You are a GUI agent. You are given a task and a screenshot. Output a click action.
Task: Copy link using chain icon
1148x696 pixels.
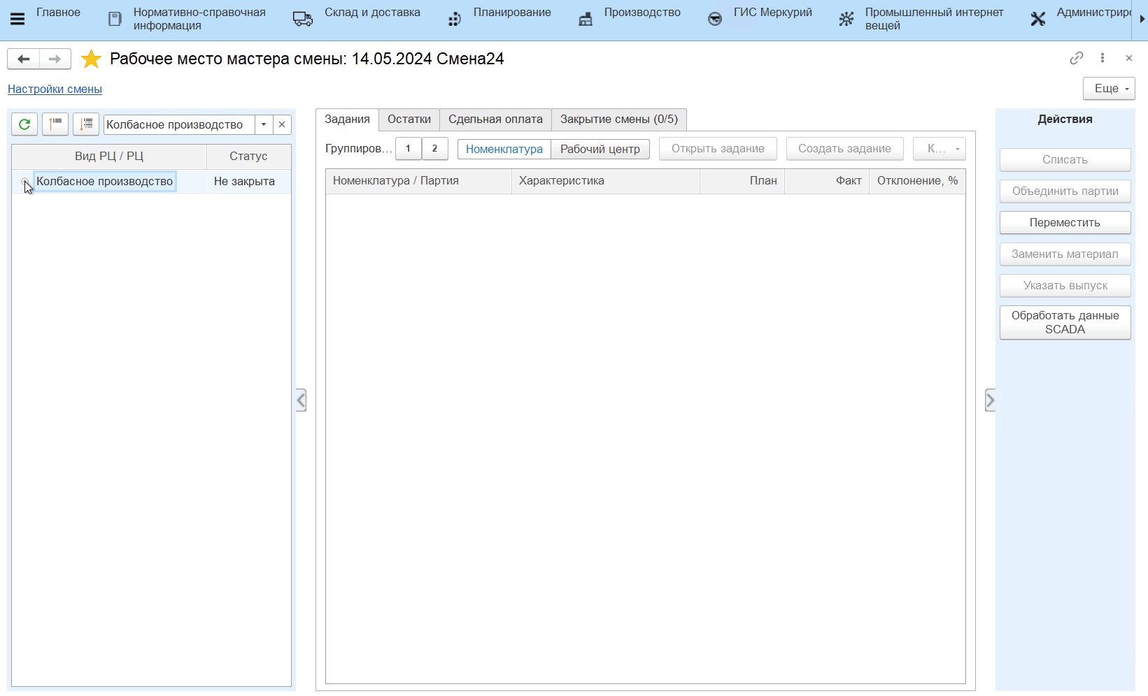1076,59
